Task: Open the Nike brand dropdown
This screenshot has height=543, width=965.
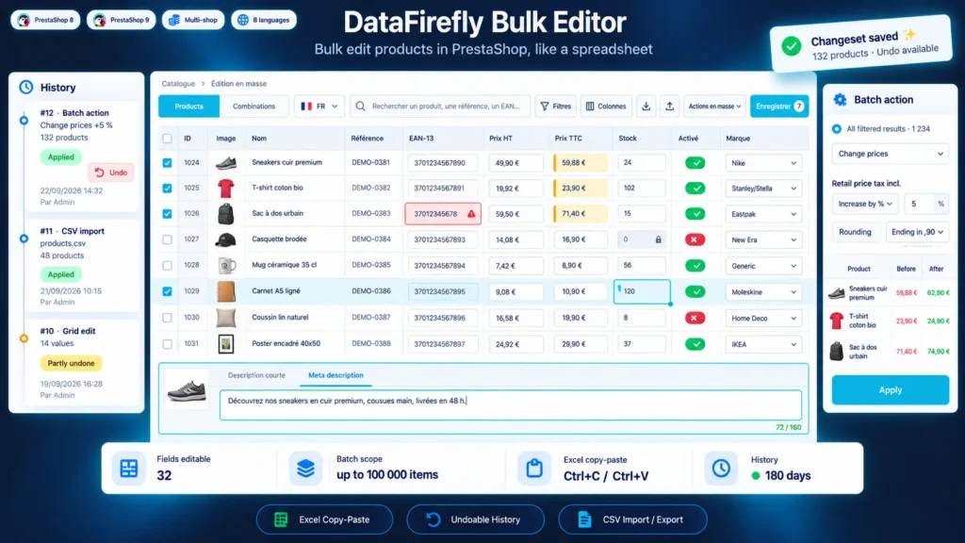Action: click(763, 163)
